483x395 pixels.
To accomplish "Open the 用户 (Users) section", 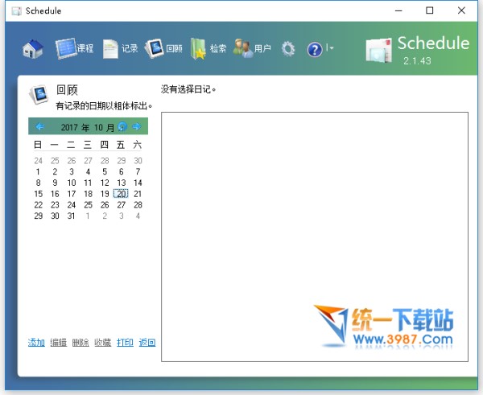I will tap(253, 49).
